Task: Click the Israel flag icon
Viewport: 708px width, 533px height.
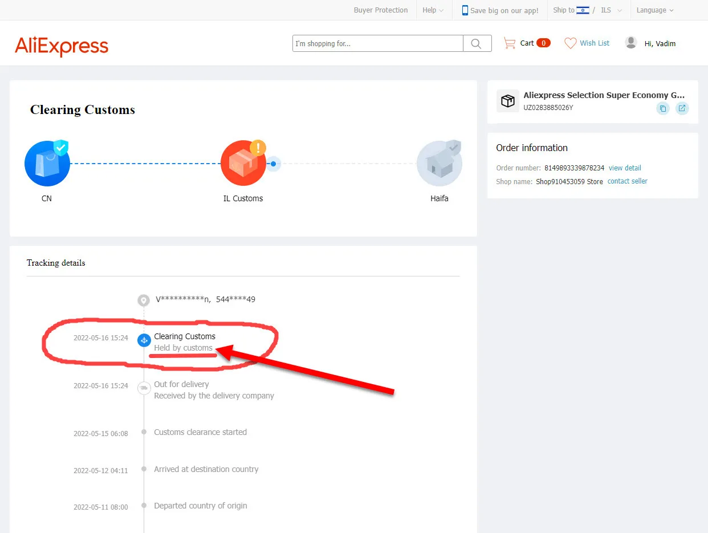Action: (x=583, y=10)
